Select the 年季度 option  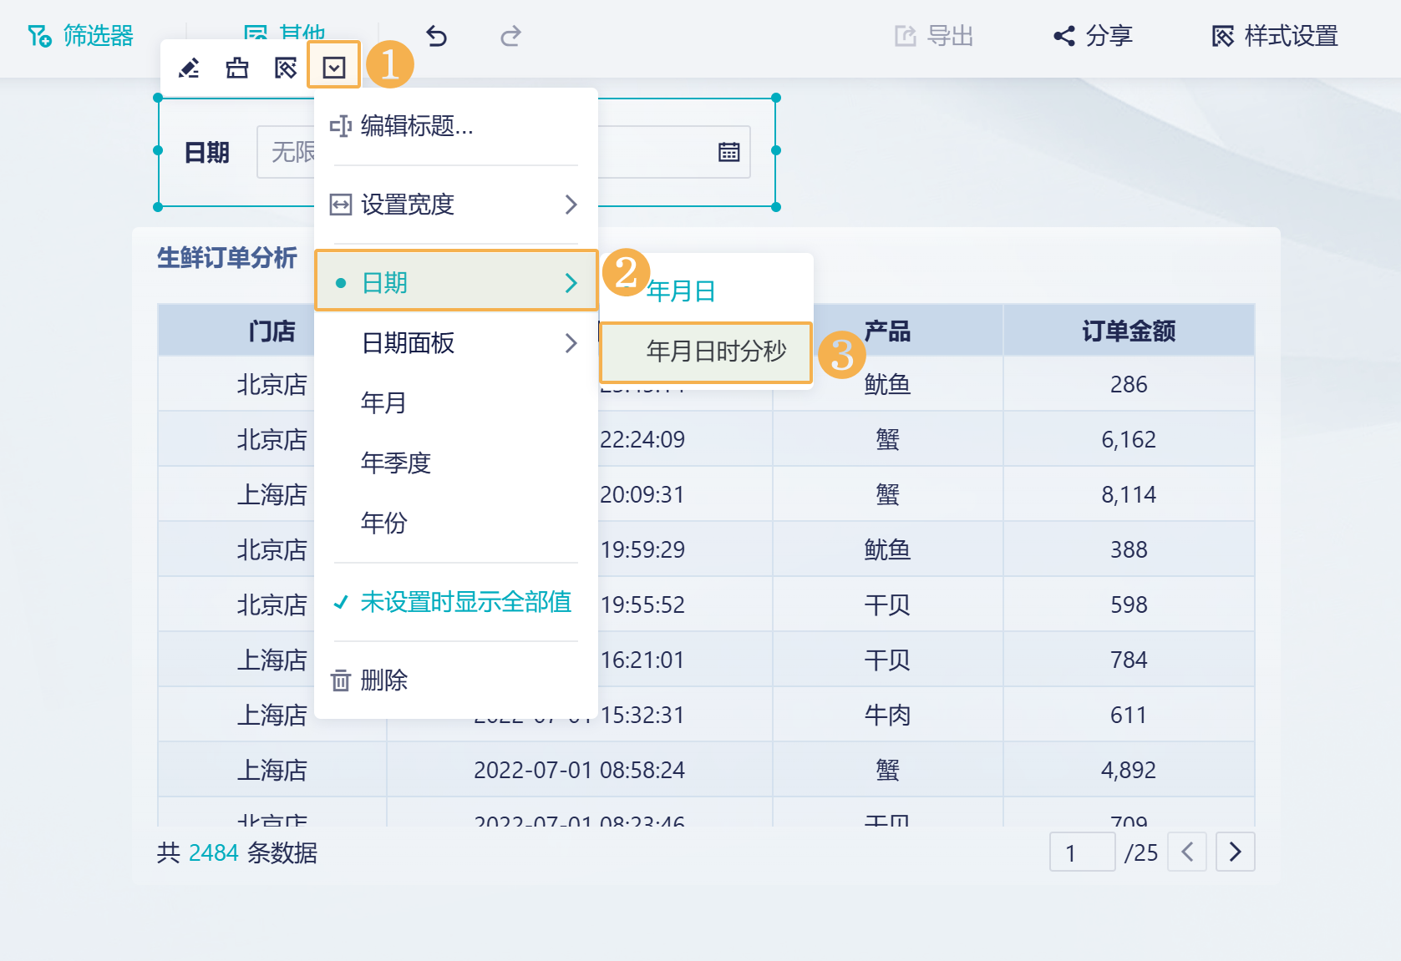coord(456,463)
